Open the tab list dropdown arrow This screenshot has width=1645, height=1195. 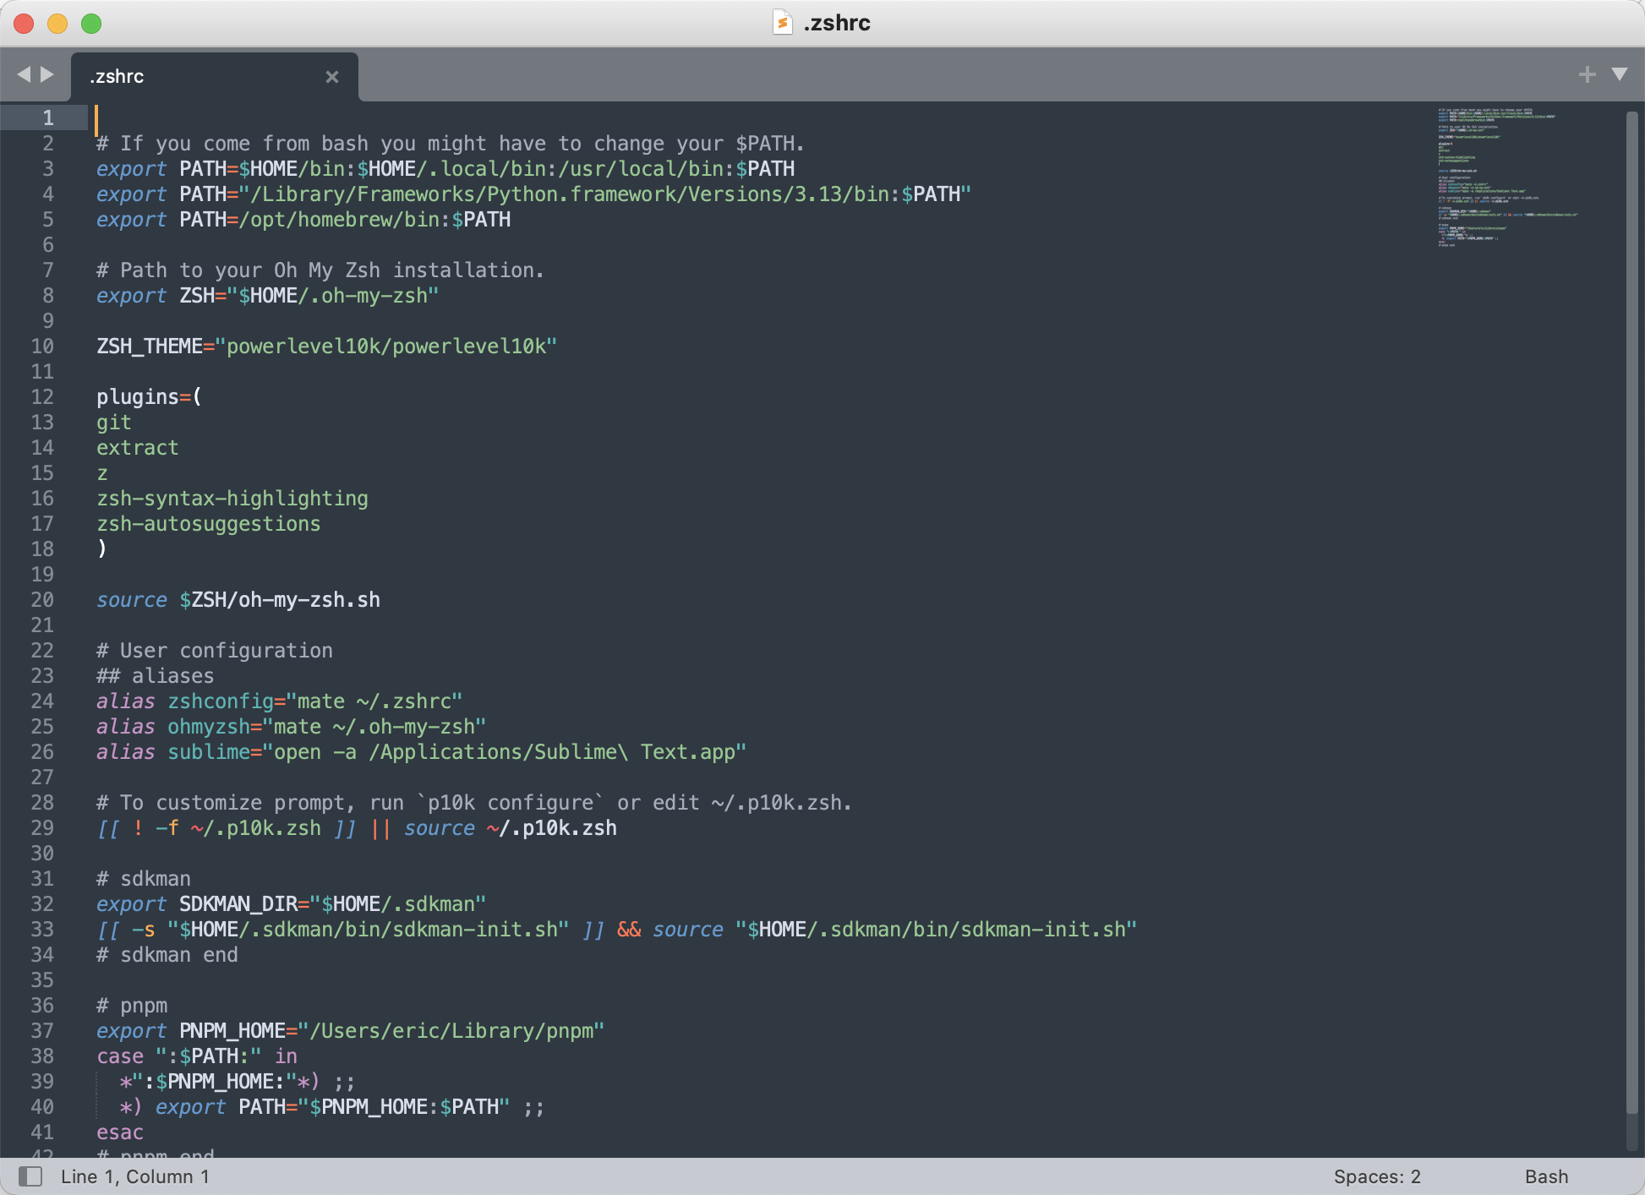[x=1620, y=74]
